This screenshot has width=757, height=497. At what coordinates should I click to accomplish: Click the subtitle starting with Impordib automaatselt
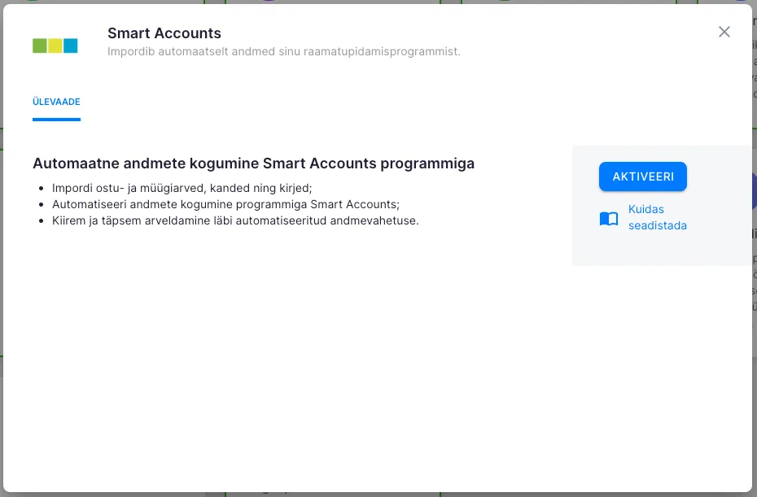(x=284, y=51)
